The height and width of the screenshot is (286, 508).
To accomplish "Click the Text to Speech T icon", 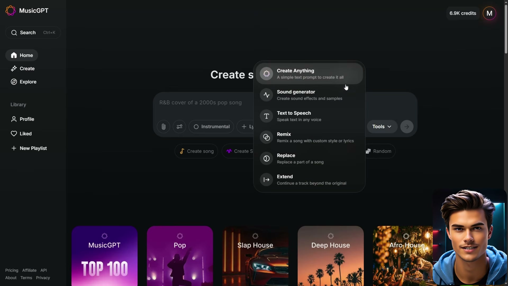I will coord(266,116).
